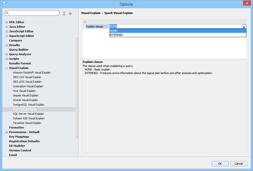This screenshot has width=253, height=171.
Task: Collapse the Visual Explain tree node
Action: coord(7,68)
